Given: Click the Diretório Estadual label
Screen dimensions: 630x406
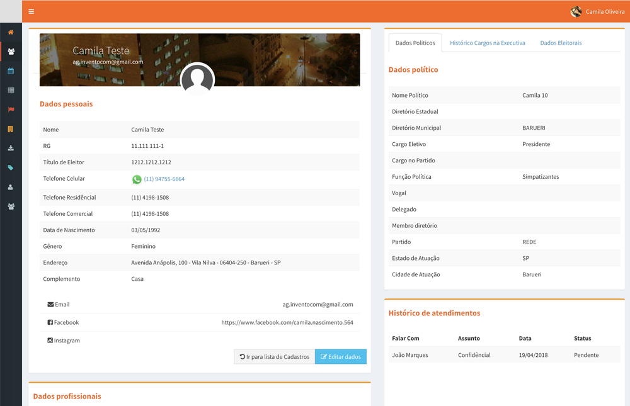Looking at the screenshot, I should point(415,111).
